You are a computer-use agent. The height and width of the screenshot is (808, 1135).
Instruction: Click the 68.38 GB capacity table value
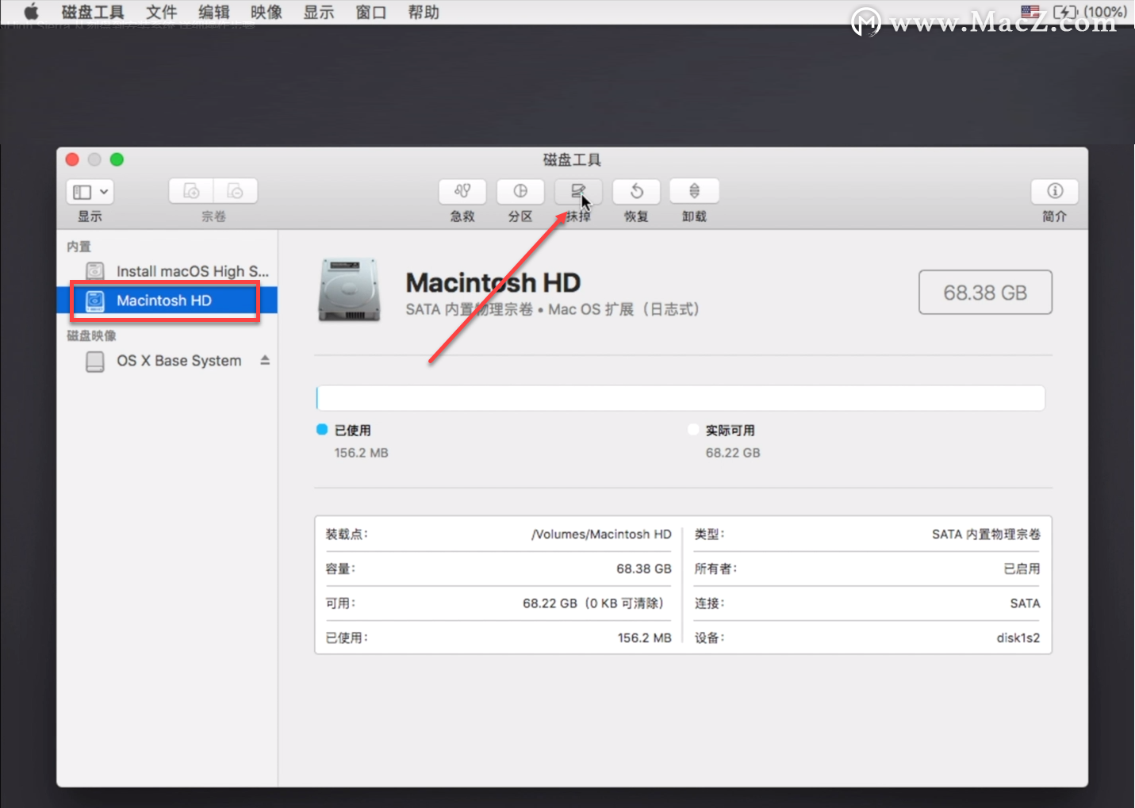[644, 569]
